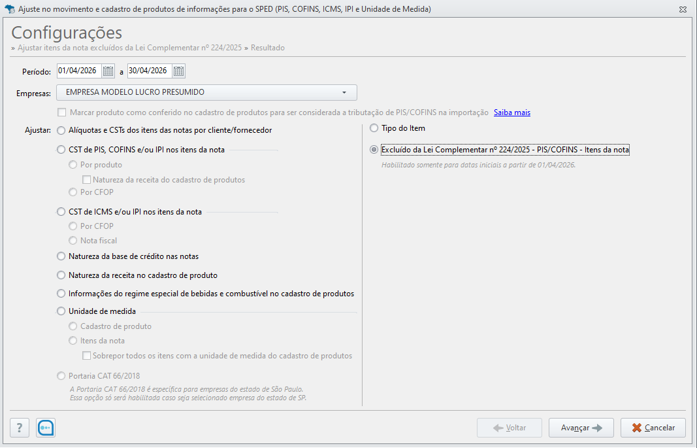Click the Avançar button
The width and height of the screenshot is (697, 448).
tap(581, 428)
